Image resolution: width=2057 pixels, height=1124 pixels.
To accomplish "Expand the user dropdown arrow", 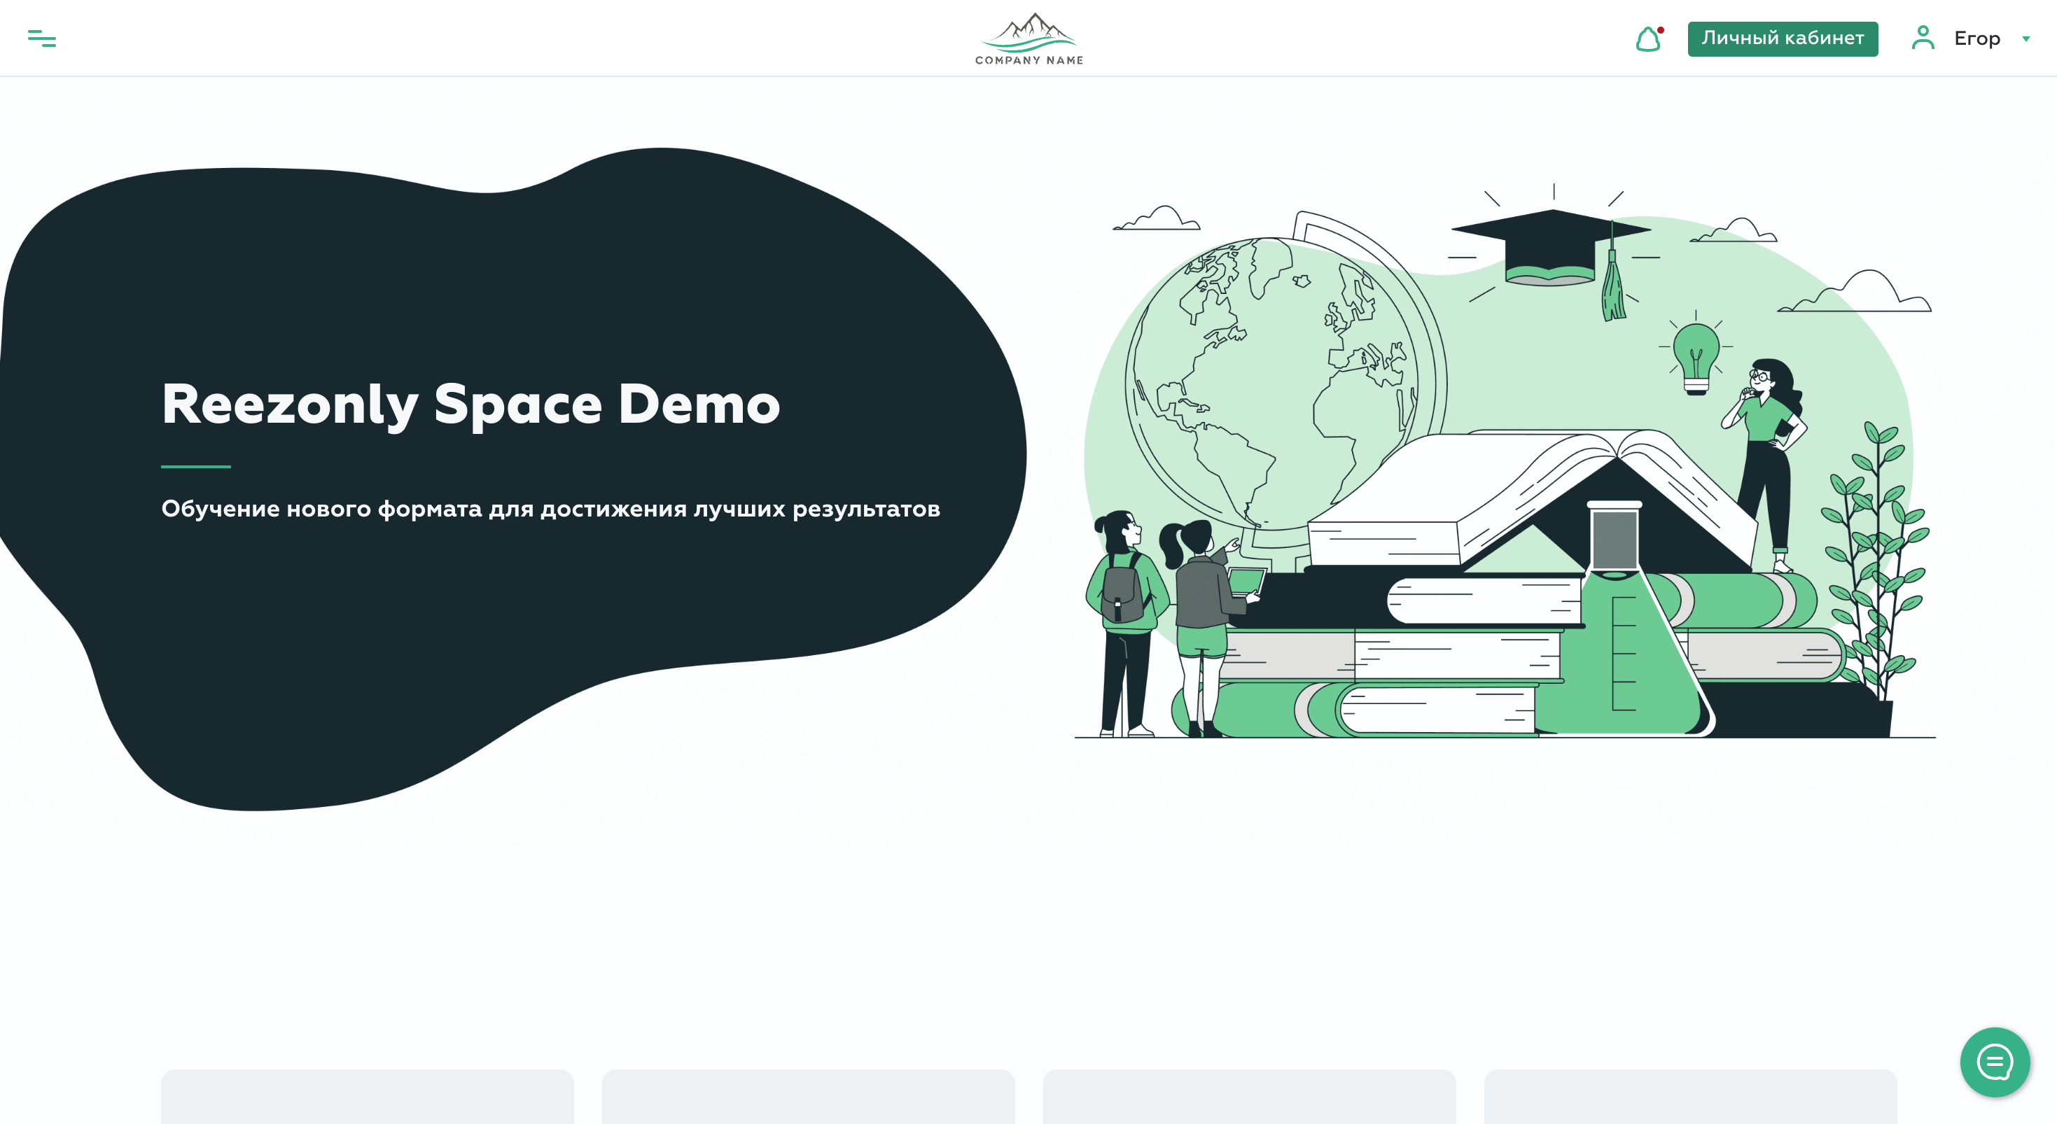I will point(2026,38).
